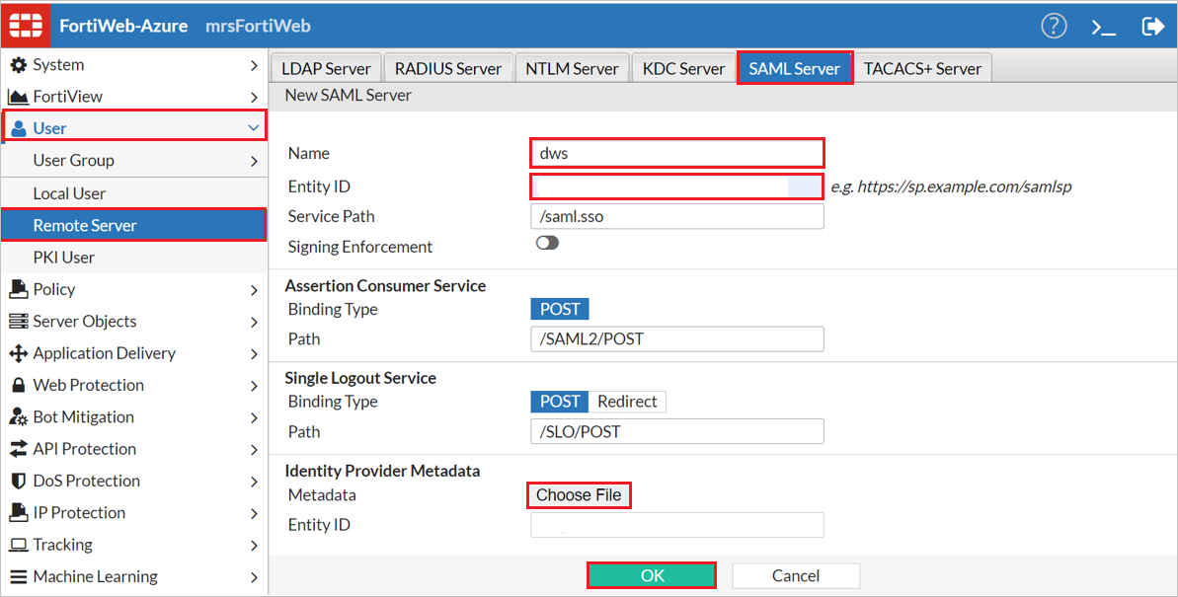Switch to the KDC Server tab
This screenshot has height=597, width=1178.
click(683, 68)
